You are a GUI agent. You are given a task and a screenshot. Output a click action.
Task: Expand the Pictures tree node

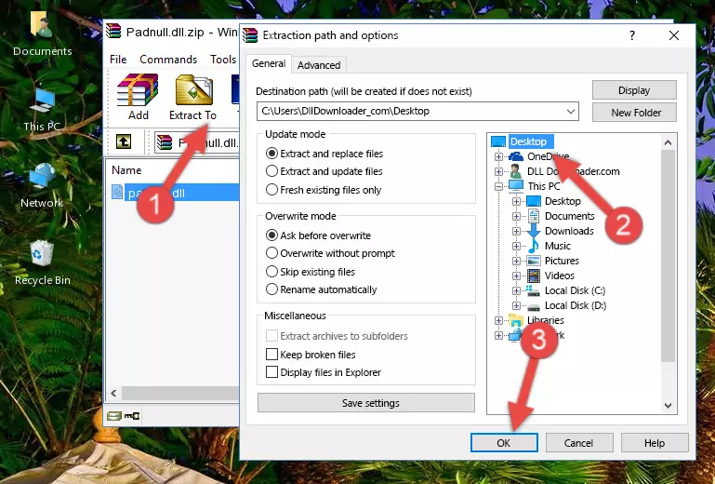pyautogui.click(x=516, y=262)
